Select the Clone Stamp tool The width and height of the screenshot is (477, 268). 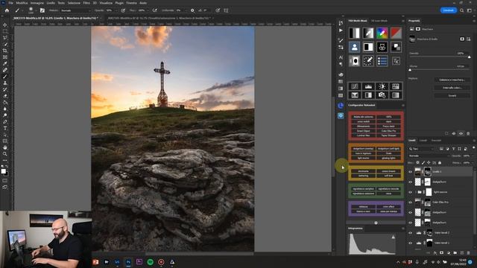point(5,83)
